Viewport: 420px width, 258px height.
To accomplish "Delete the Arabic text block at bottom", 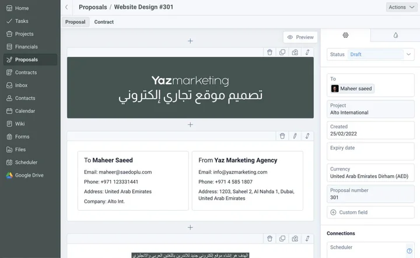I will click(269, 238).
